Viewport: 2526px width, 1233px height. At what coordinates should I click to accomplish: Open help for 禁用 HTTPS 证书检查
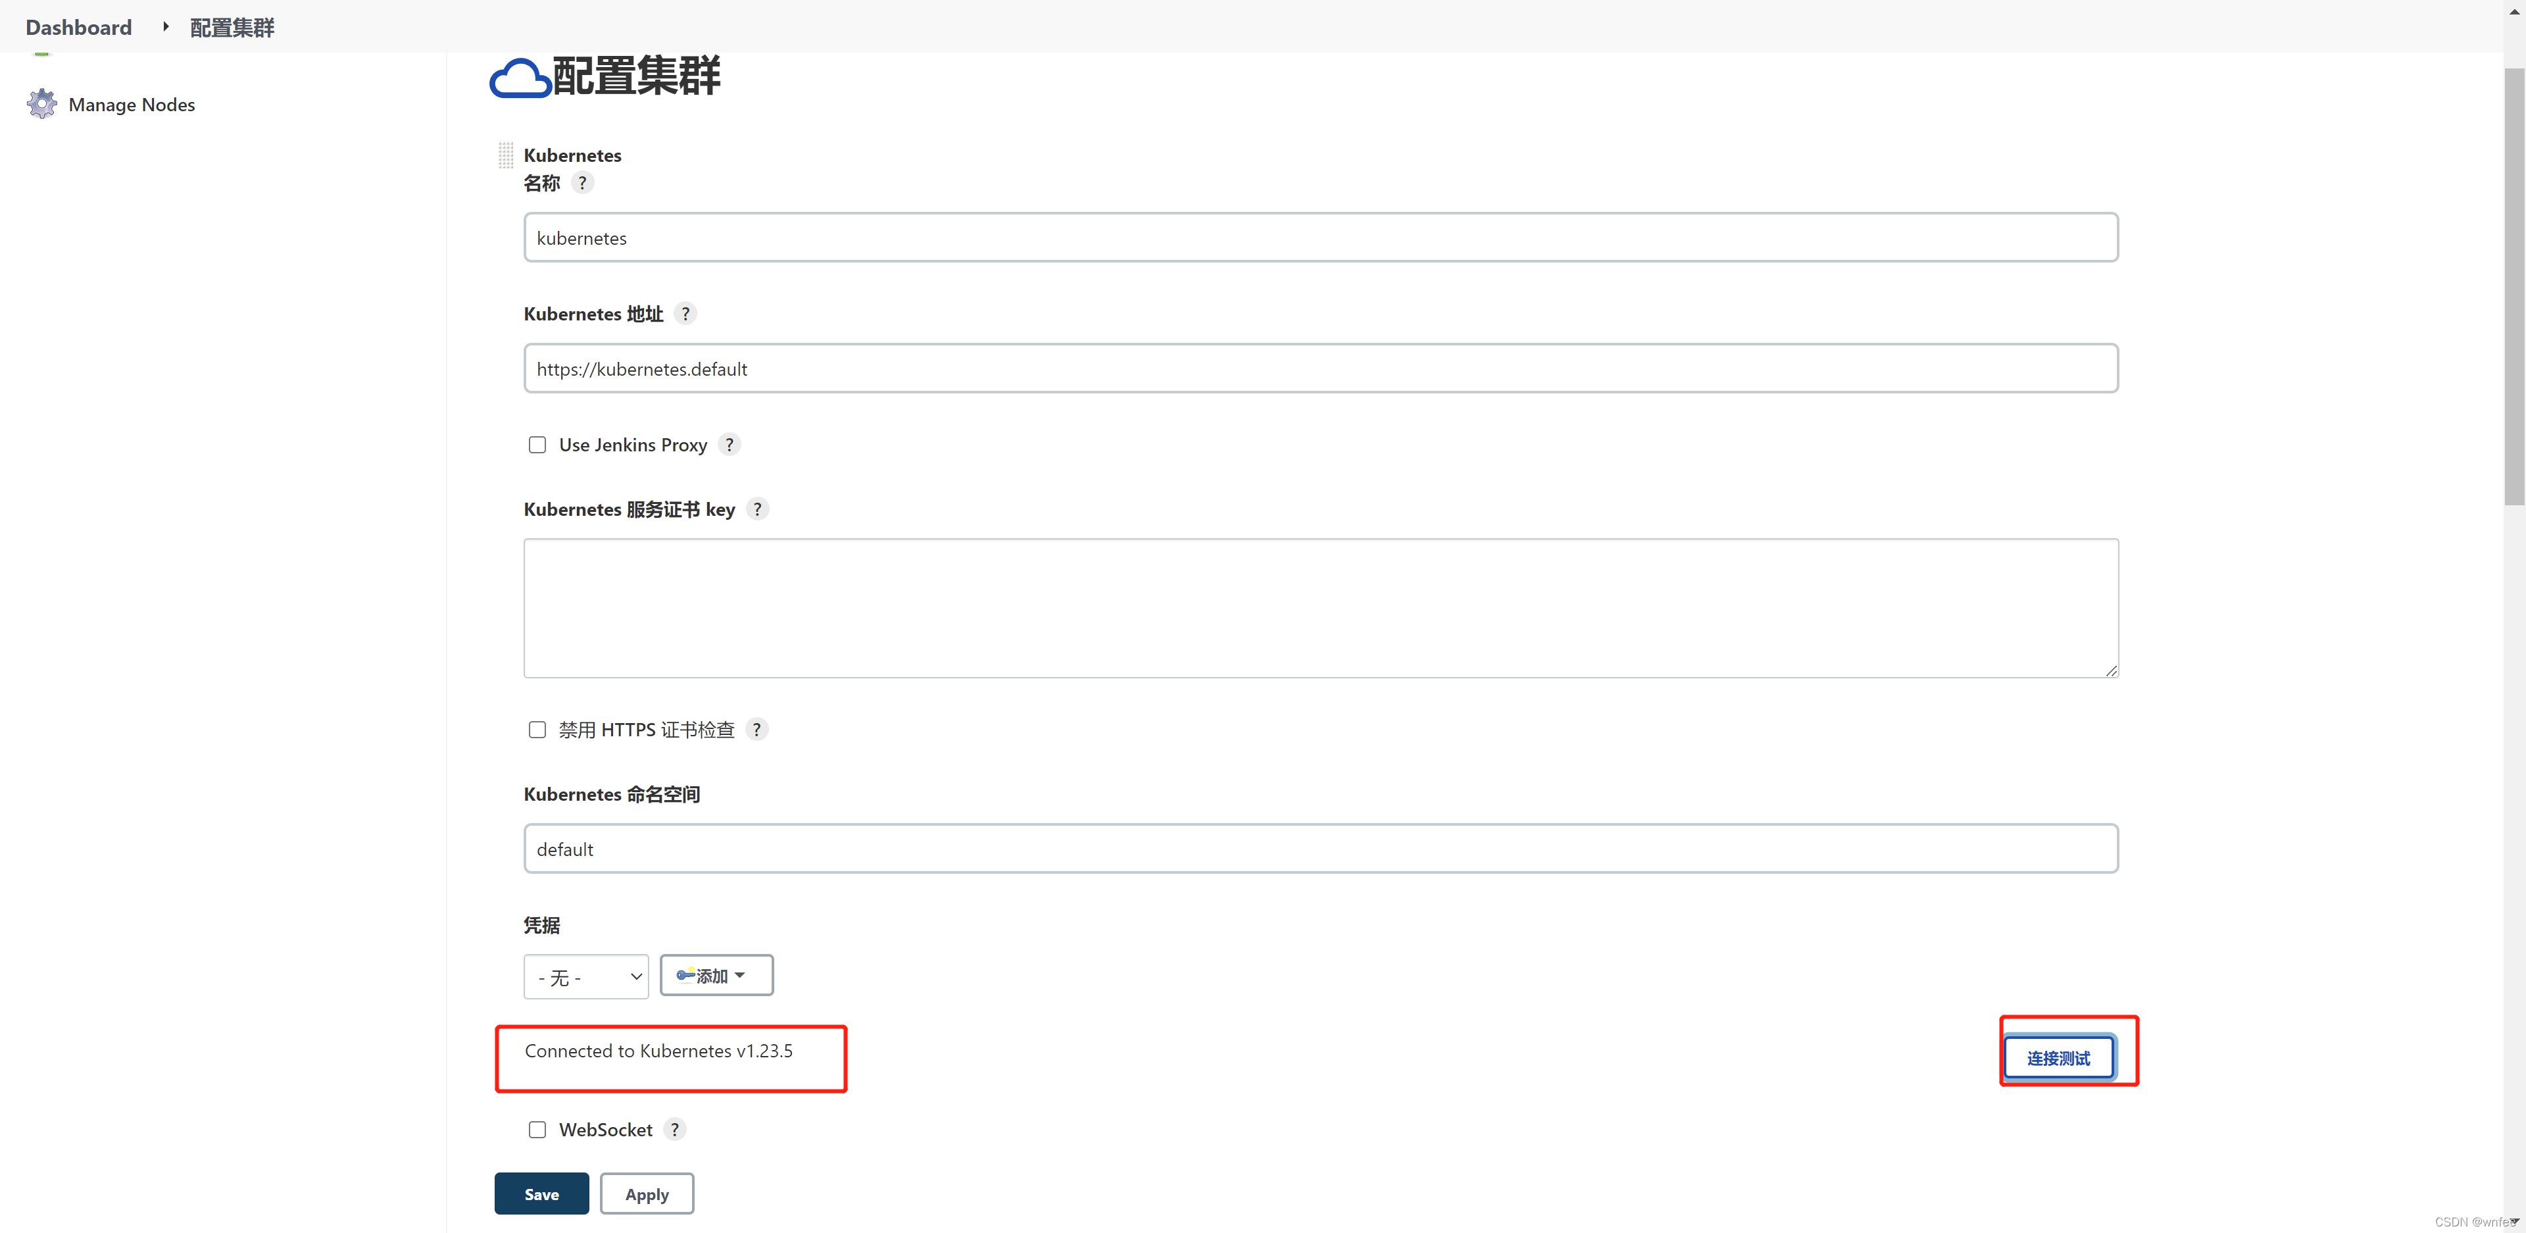(756, 730)
